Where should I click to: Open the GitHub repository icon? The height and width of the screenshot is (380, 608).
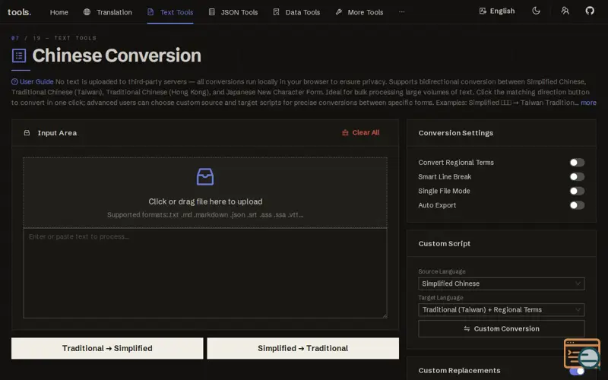(x=590, y=11)
